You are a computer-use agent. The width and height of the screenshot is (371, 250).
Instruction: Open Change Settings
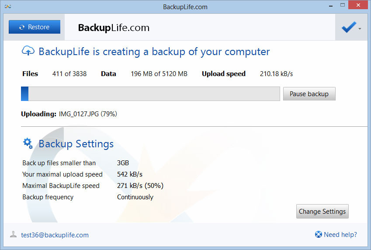tap(322, 212)
